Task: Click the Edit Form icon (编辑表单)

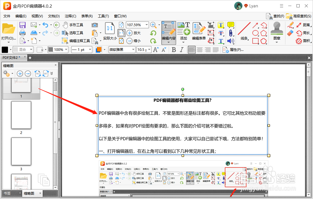Action: [x=199, y=31]
